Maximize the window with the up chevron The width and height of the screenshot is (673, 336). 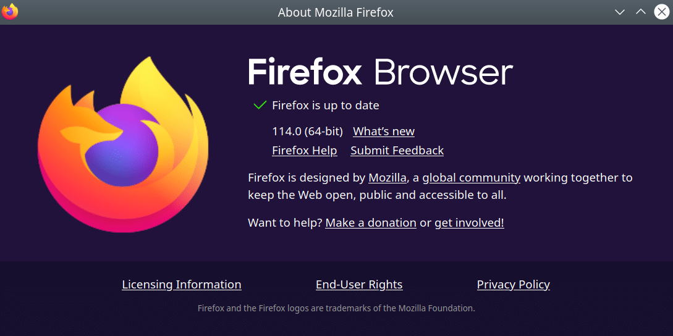(641, 12)
